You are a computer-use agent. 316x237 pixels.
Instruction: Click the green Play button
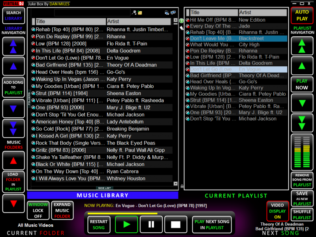[126, 224]
